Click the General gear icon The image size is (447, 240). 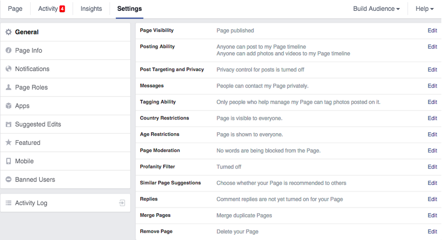[8, 32]
